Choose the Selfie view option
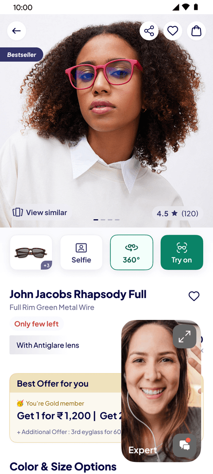 click(81, 252)
